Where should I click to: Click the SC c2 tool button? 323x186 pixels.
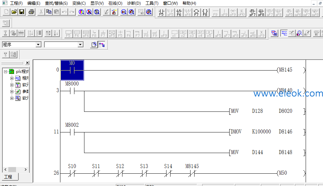(183, 34)
